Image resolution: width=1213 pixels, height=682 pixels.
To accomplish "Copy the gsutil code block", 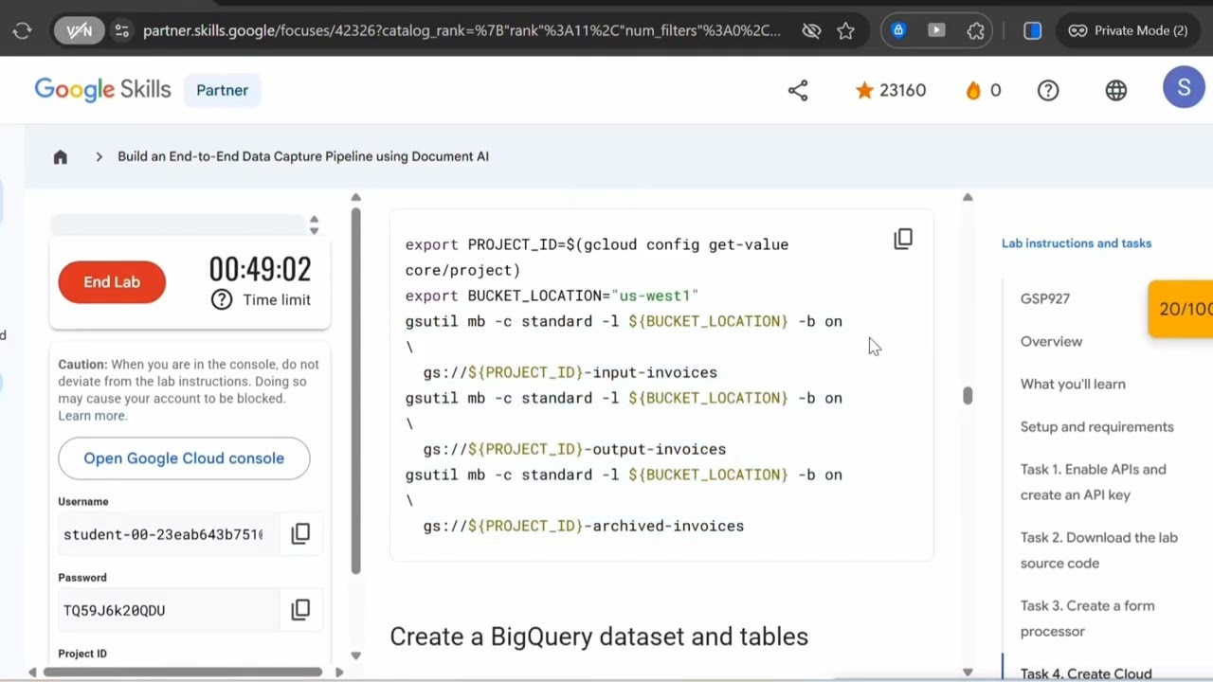I will [903, 239].
